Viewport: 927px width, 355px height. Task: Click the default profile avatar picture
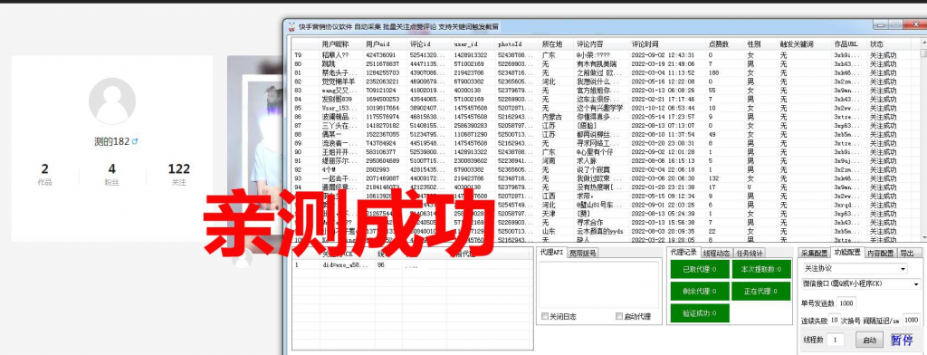111,101
